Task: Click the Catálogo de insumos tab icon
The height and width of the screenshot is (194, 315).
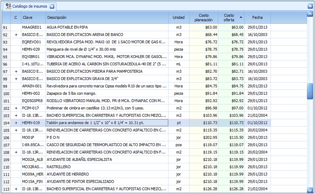Action: pyautogui.click(x=8, y=6)
